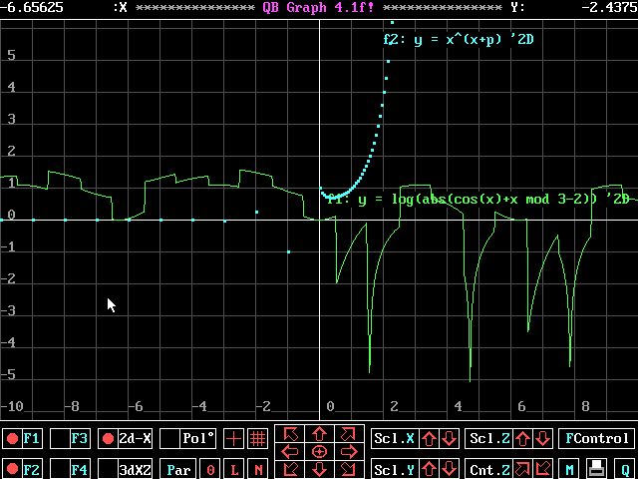Decrease Scl.Y with the down arrow
The width and height of the screenshot is (638, 479).
tap(450, 469)
